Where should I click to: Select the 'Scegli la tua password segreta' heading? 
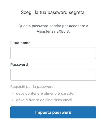(53, 13)
